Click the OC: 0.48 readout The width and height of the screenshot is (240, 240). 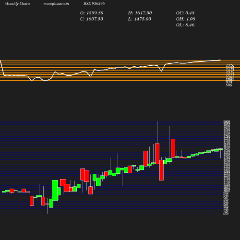tap(185, 13)
